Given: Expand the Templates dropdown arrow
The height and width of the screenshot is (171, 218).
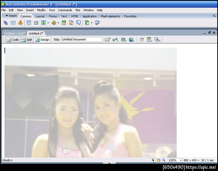Looking at the screenshot, I should pos(92,23).
